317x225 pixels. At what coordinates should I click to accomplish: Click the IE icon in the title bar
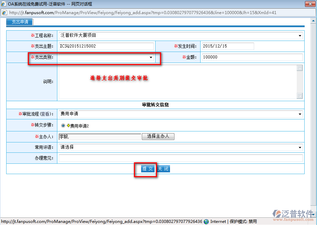pos(3,4)
